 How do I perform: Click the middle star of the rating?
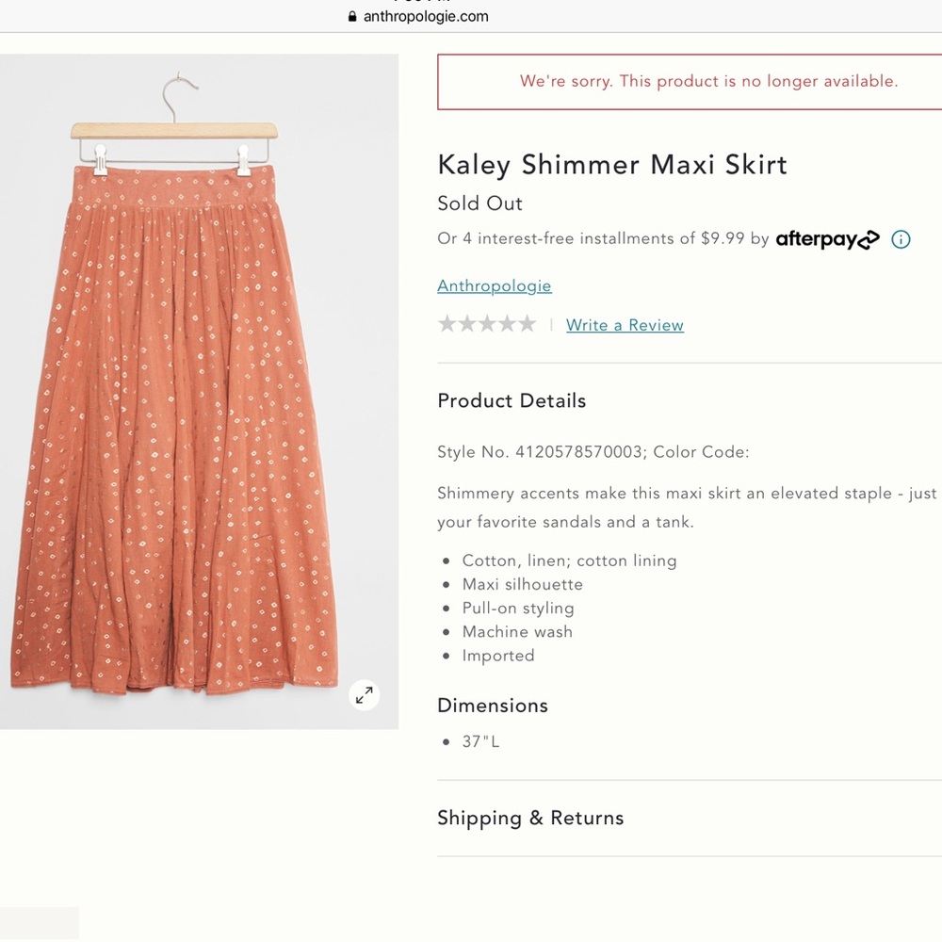click(x=487, y=323)
